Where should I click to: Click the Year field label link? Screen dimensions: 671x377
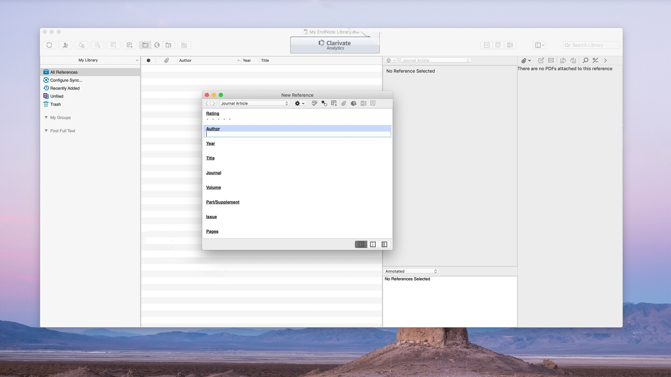point(210,143)
